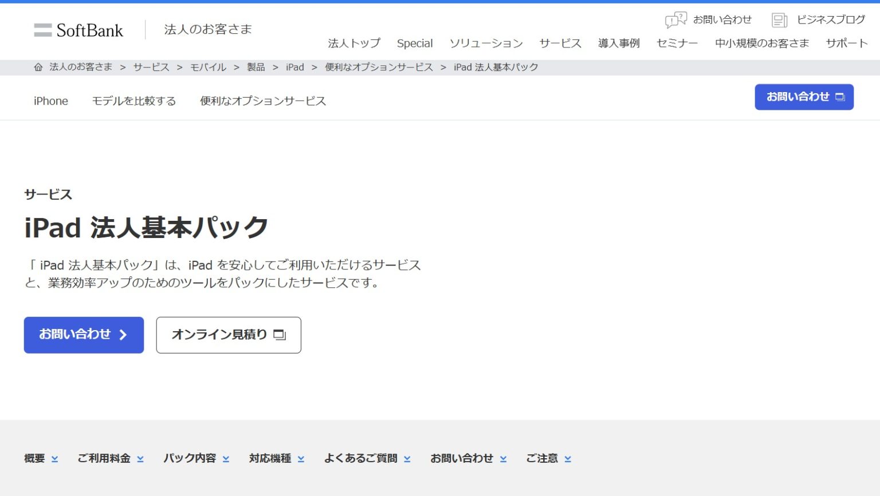Click モバイル breadcrumb link
This screenshot has width=880, height=496.
(x=208, y=68)
